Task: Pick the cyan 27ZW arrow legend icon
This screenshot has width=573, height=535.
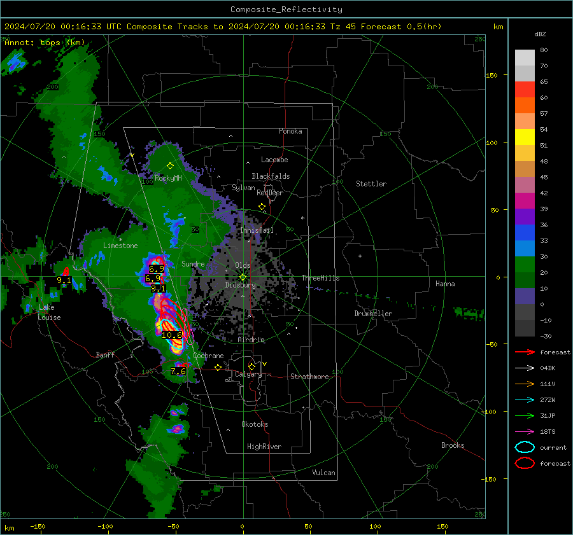Action: point(525,400)
